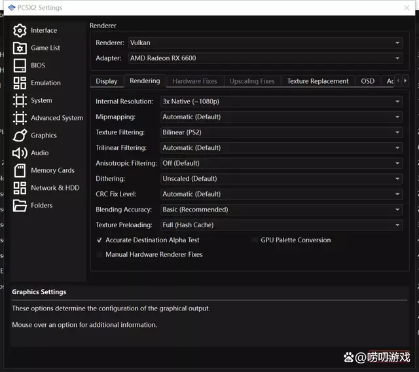The height and width of the screenshot is (372, 419).
Task: Enable Manual Hardware Renderer Fixes checkbox
Action: (100, 255)
